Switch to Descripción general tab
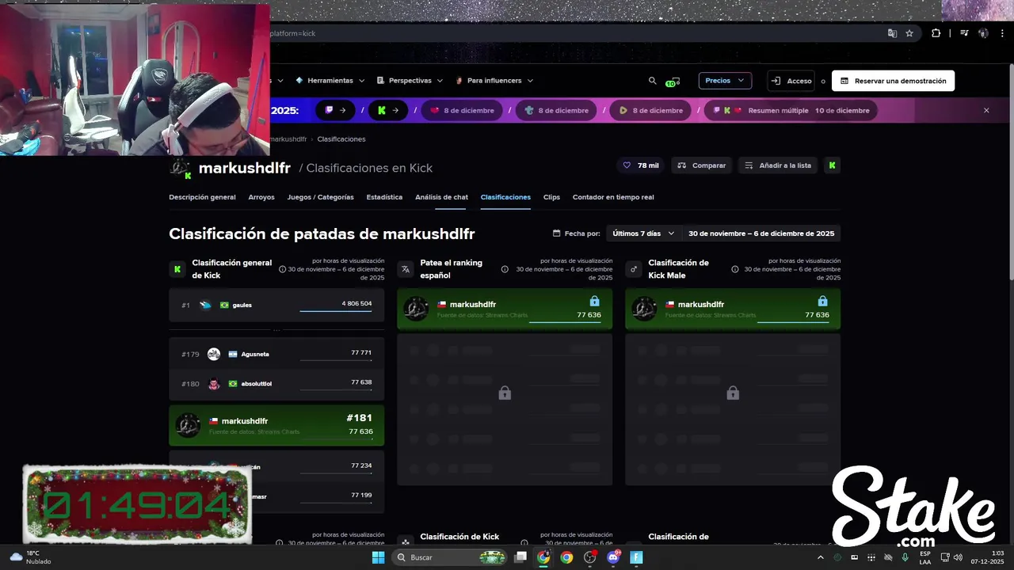Image resolution: width=1014 pixels, height=570 pixels. click(202, 197)
